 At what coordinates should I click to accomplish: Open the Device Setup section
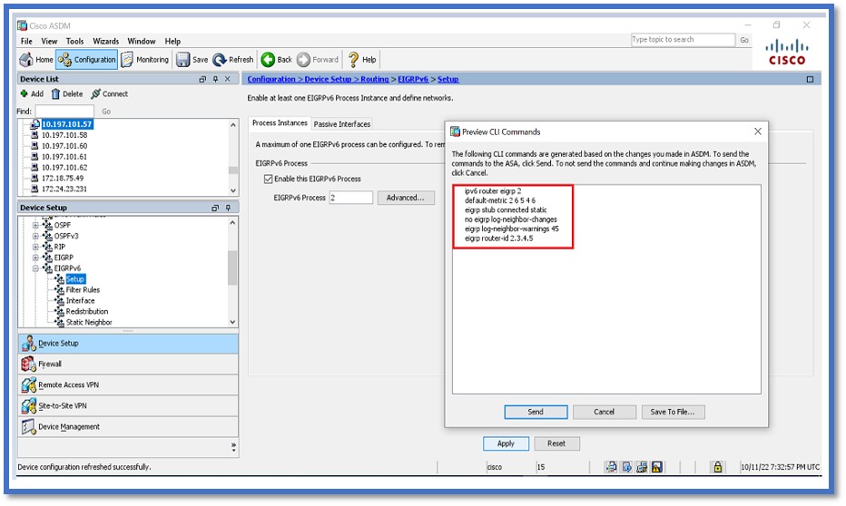pos(128,344)
